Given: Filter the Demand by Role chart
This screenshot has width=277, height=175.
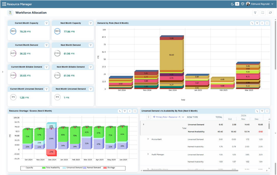Looking at the screenshot, I should [257, 23].
